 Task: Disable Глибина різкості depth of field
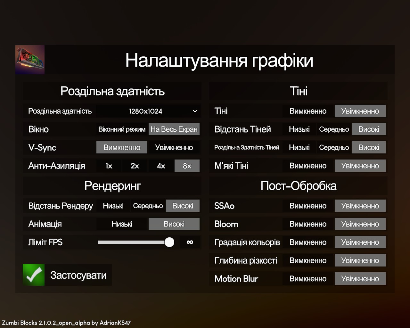pos(308,261)
